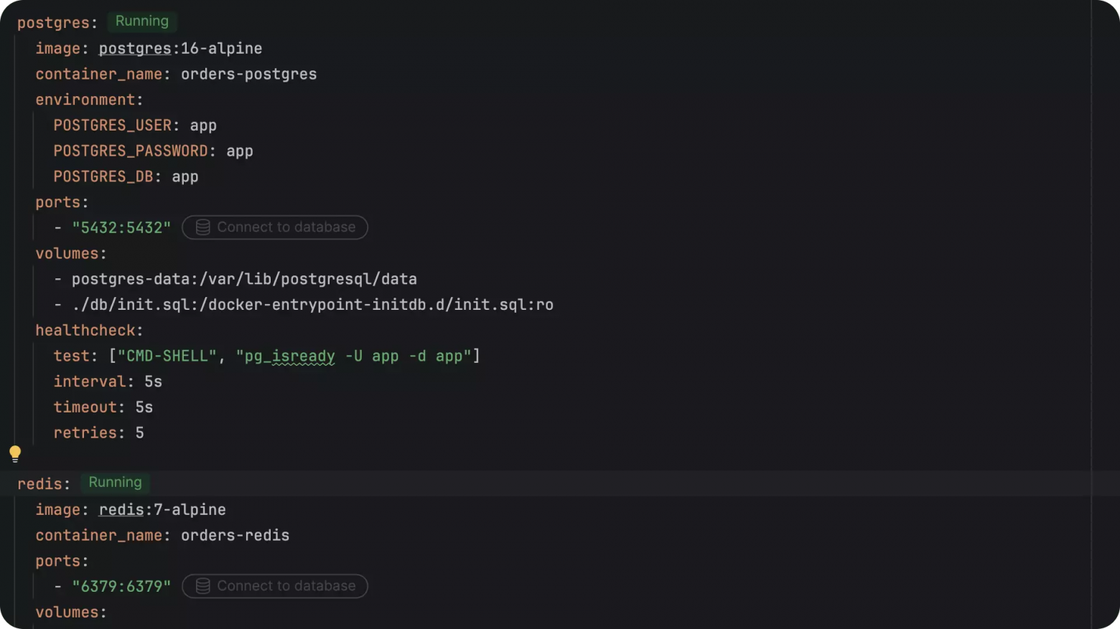Connect to database for the 6379 port
This screenshot has height=629, width=1120.
pyautogui.click(x=275, y=586)
